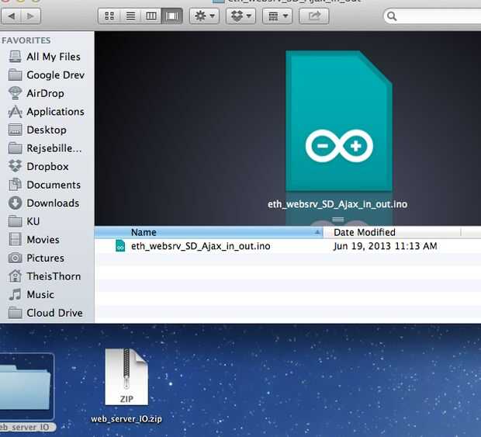481x437 pixels.
Task: Open the Dropbox toolbar menu
Action: pyautogui.click(x=240, y=16)
